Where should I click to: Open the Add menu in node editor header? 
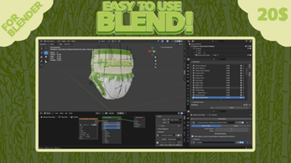[x=66, y=113]
